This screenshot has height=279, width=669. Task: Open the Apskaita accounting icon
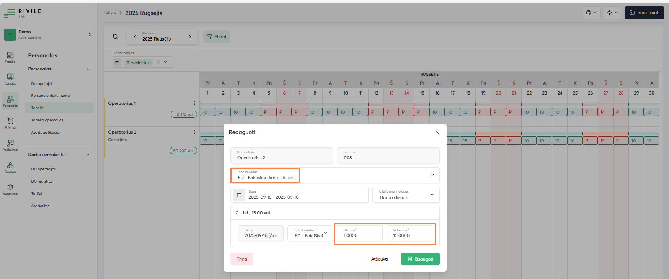click(x=10, y=78)
